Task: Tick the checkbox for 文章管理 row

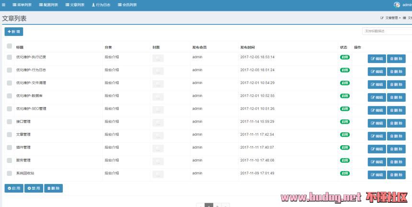Action: click(x=10, y=135)
